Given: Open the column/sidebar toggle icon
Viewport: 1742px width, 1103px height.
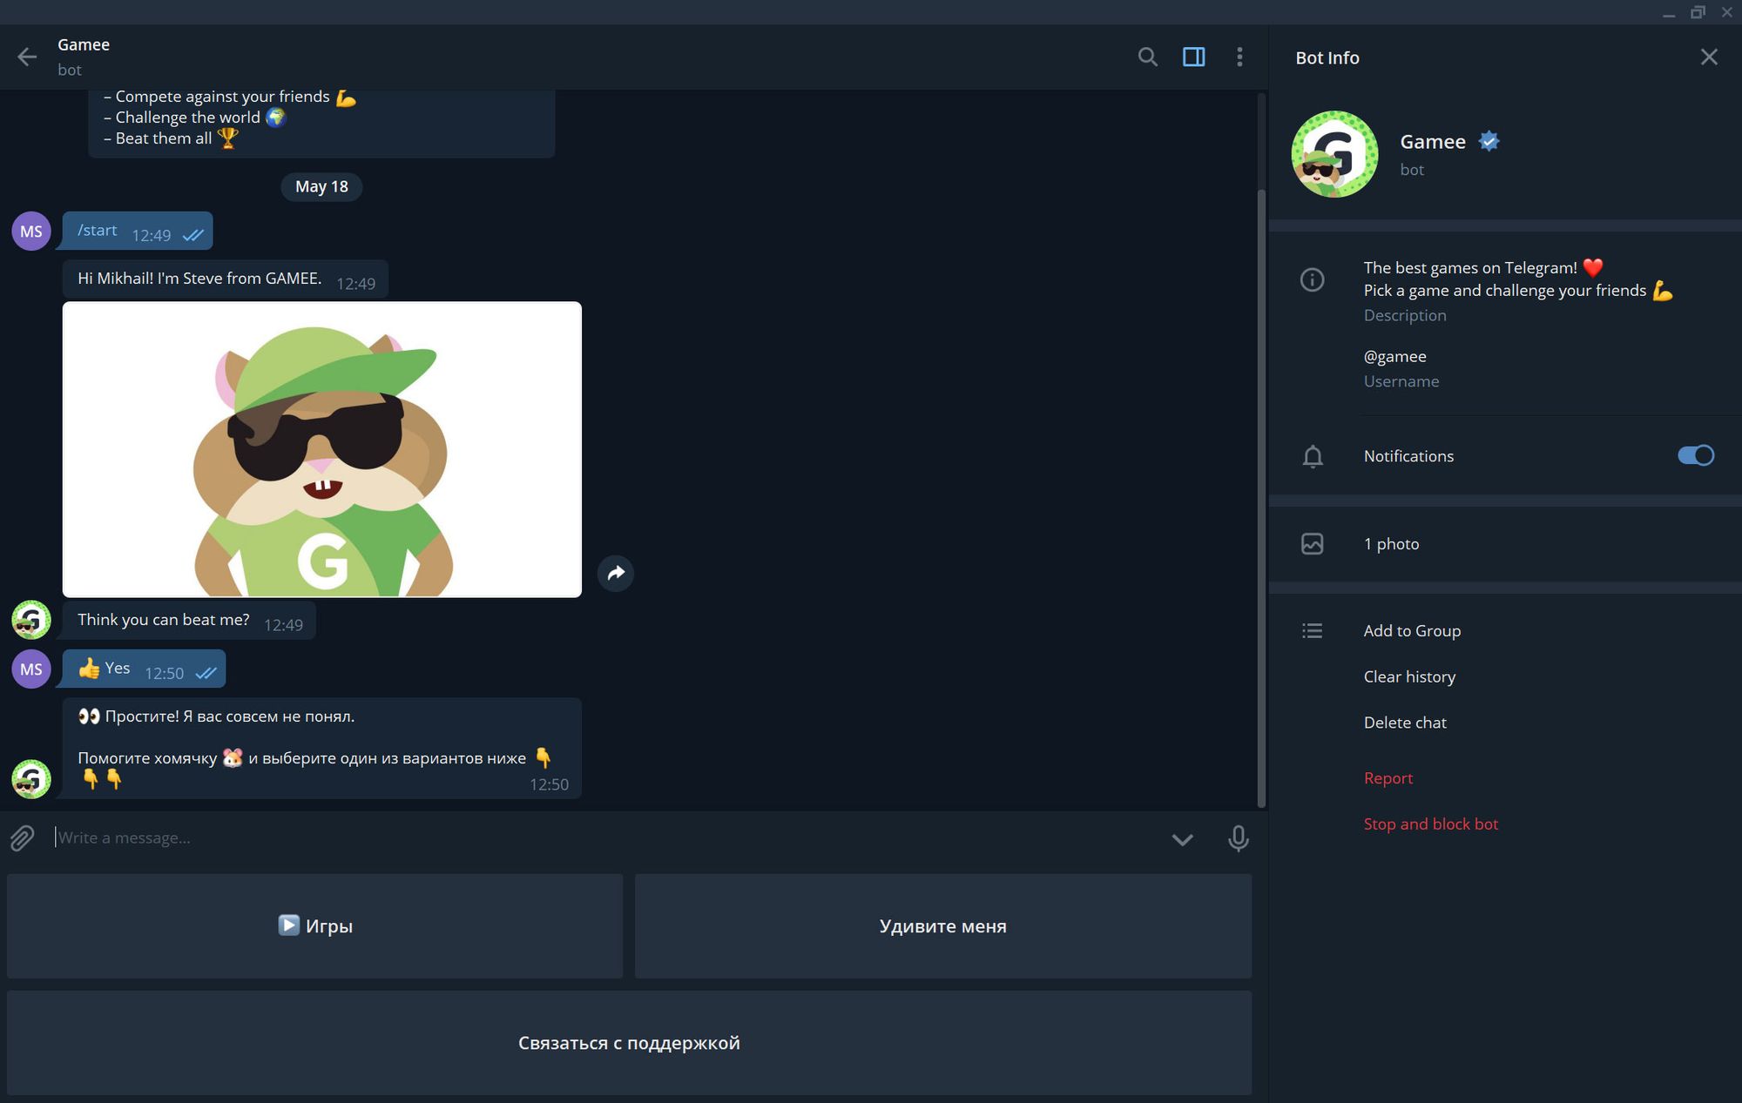Looking at the screenshot, I should coord(1192,56).
